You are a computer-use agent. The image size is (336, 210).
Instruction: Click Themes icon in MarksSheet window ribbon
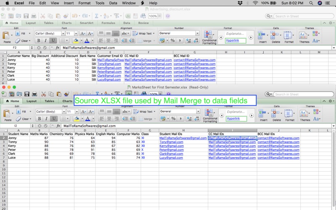pos(303,113)
